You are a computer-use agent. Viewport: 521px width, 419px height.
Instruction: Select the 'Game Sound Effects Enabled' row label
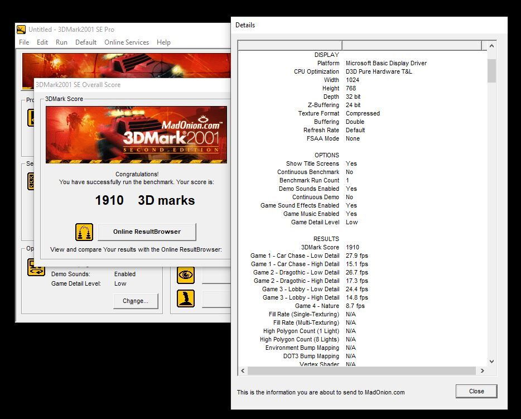[x=300, y=205]
